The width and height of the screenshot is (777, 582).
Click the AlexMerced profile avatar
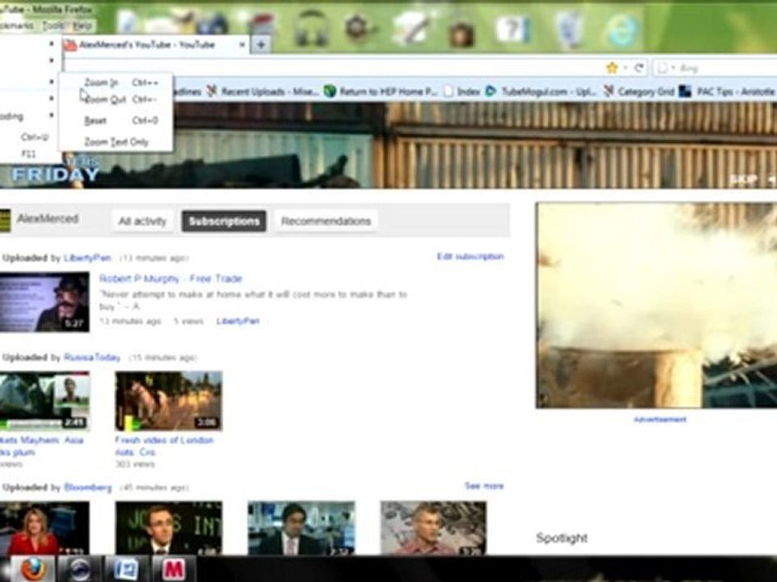[5, 221]
